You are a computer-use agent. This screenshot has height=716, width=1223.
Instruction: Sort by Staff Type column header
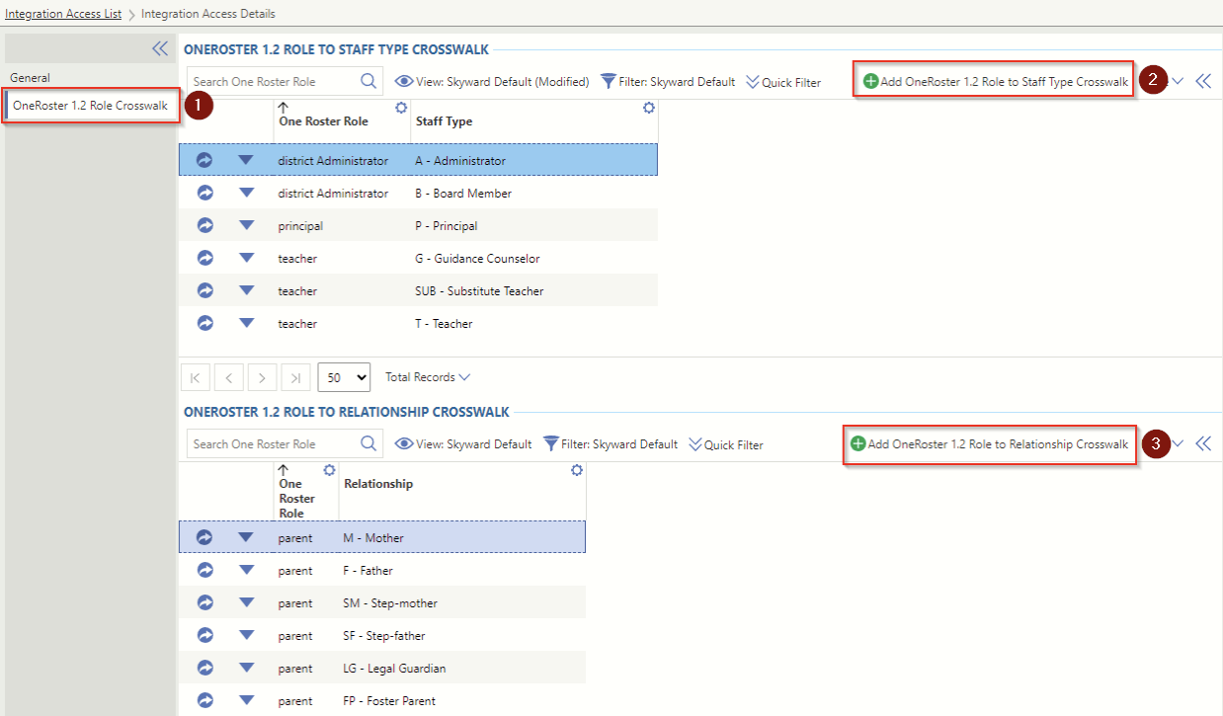[444, 121]
